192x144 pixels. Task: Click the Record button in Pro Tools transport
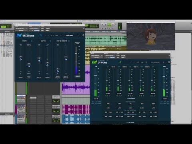pos(113,25)
